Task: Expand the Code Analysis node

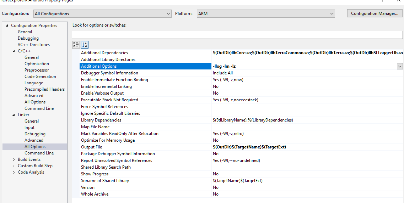Action: (14, 172)
